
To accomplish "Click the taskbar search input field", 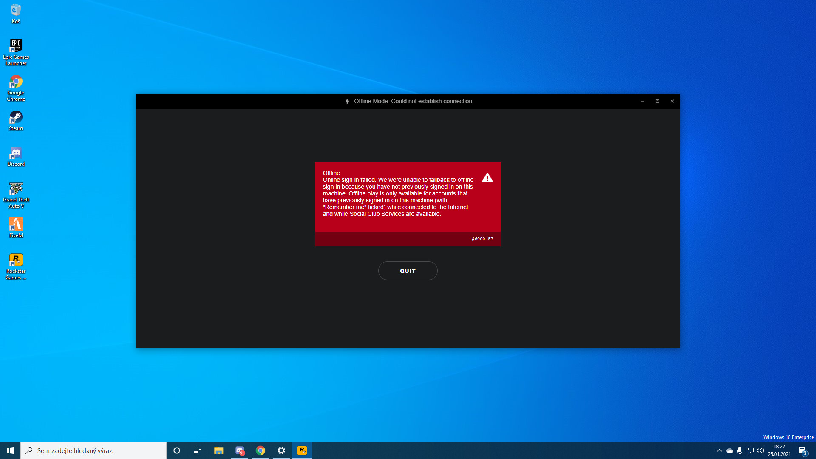I will click(93, 450).
